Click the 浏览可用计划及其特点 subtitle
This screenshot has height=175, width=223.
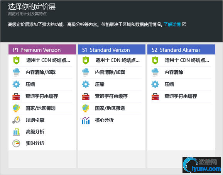click(27, 14)
